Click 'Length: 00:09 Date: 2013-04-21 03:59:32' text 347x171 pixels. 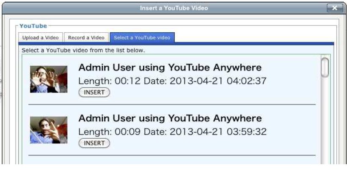(172, 132)
